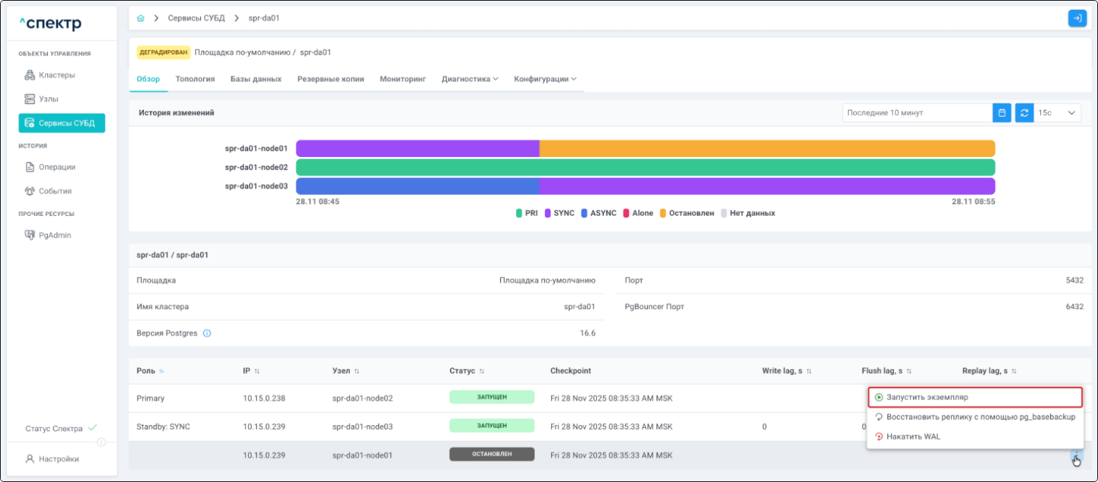Sort the table by IP column
This screenshot has width=1098, height=482.
coord(256,372)
